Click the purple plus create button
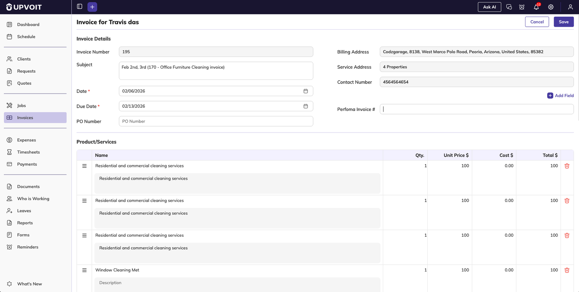 (92, 7)
